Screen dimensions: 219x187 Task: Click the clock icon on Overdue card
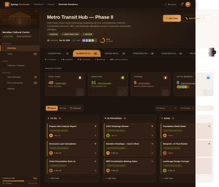(165, 78)
